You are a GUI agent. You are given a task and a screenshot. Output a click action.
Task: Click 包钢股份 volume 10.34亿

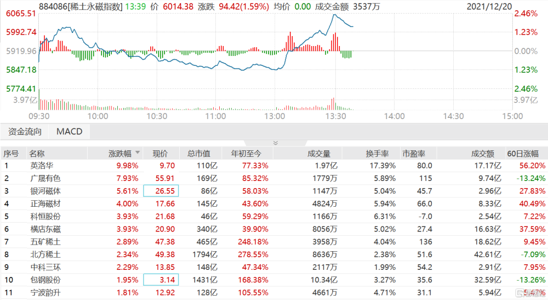pos(324,280)
